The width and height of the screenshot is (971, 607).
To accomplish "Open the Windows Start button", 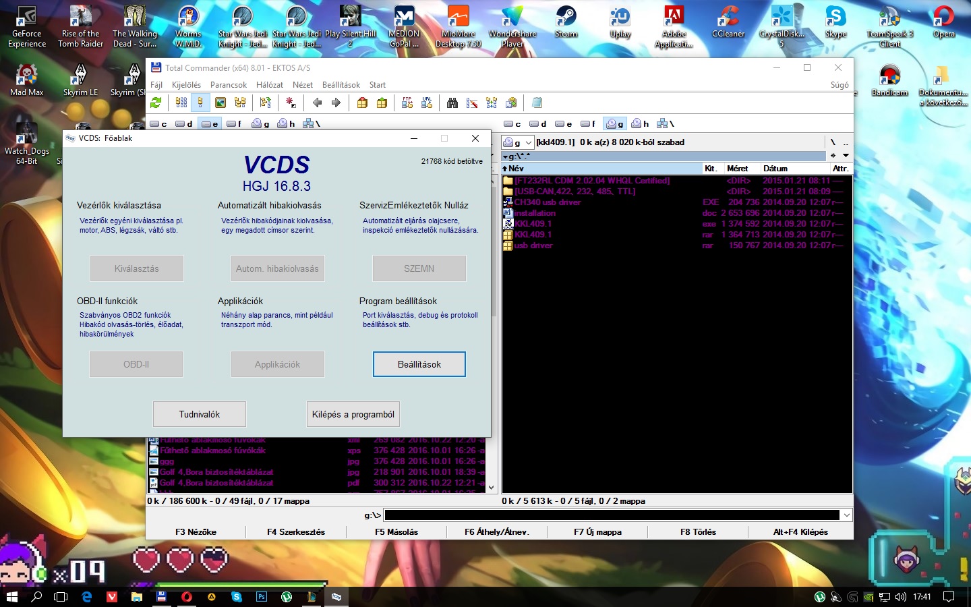I will tap(11, 596).
